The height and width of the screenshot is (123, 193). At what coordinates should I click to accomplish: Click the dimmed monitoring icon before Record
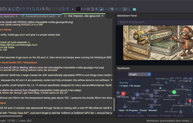click(x=106, y=9)
